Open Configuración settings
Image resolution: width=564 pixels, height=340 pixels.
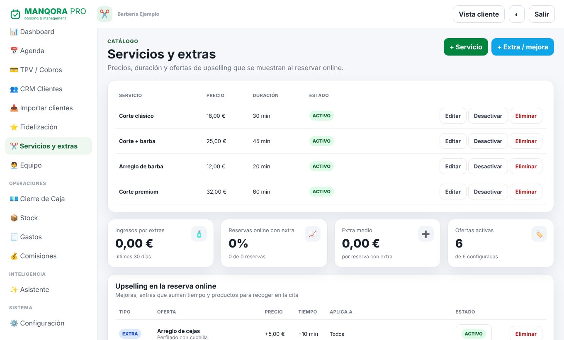click(49, 323)
